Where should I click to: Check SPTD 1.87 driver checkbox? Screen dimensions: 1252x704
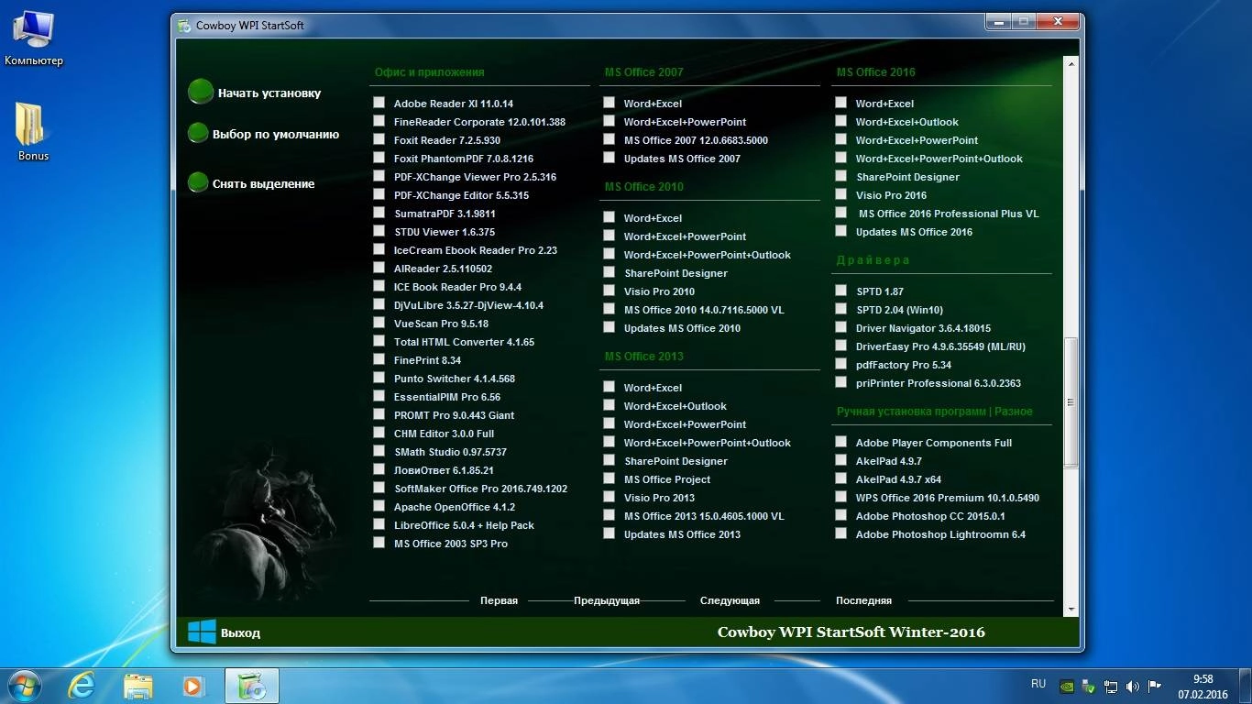pos(841,291)
